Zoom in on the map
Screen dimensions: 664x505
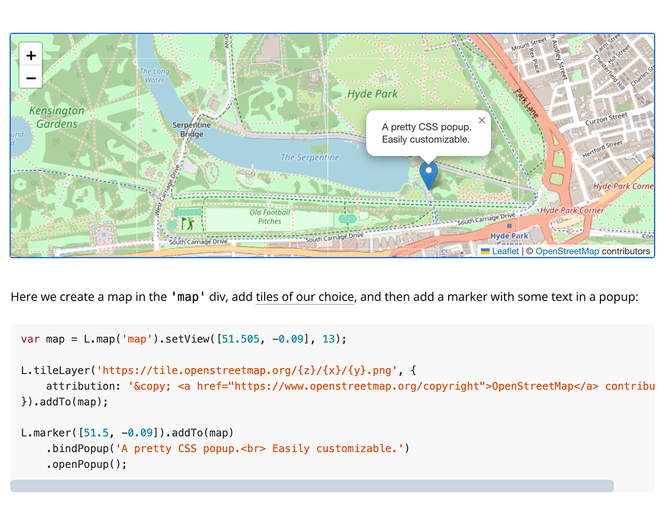[31, 55]
